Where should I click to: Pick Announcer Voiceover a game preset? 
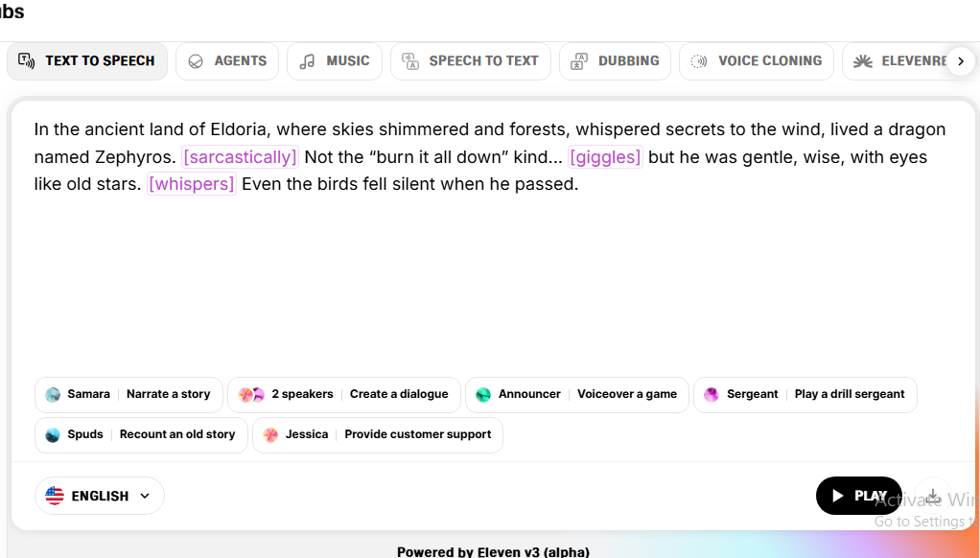click(576, 394)
